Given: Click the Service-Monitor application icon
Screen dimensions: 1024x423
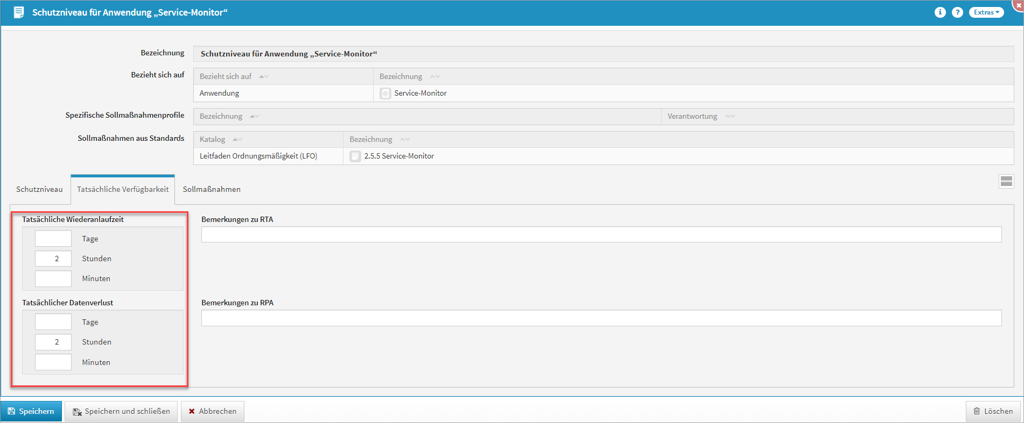Looking at the screenshot, I should pos(385,94).
